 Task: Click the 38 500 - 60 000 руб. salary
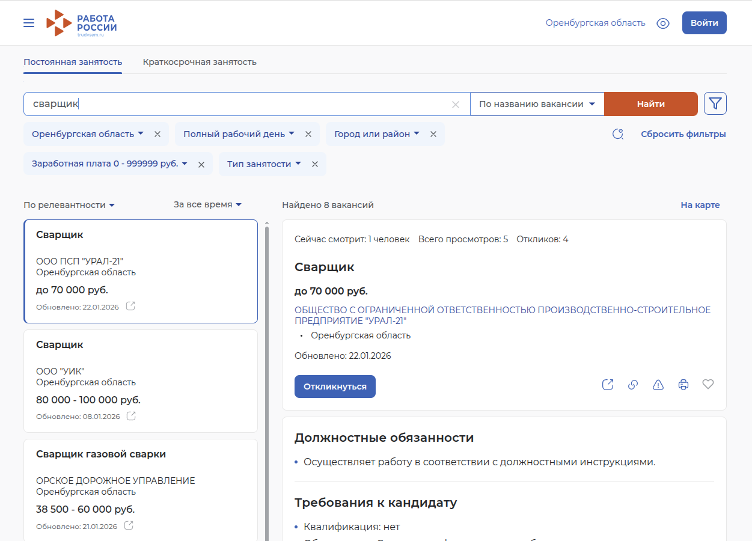coord(85,509)
